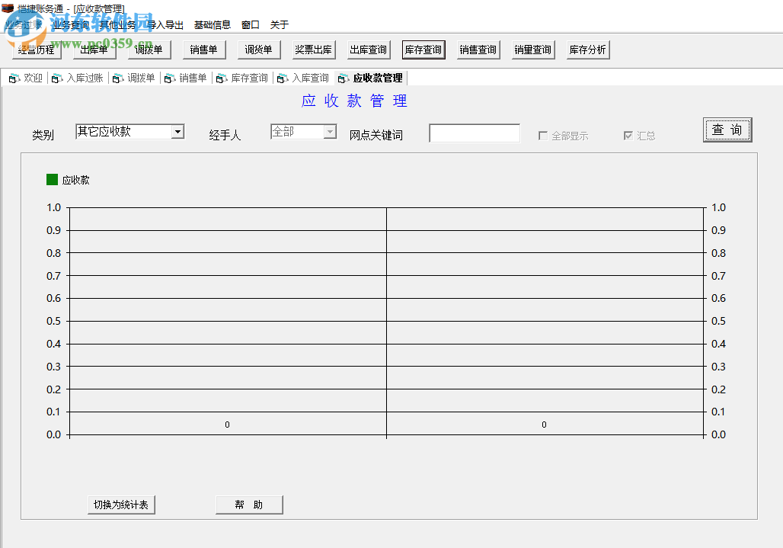Open 库存分析 from the toolbar
The width and height of the screenshot is (783, 548).
click(x=588, y=50)
